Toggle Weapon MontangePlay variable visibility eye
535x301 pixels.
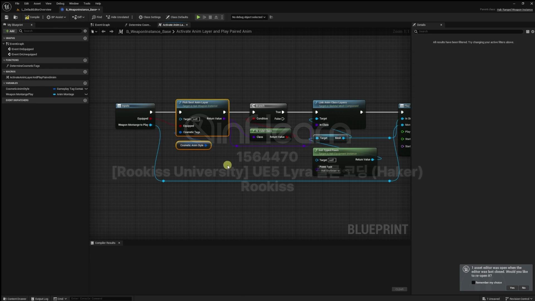86,94
